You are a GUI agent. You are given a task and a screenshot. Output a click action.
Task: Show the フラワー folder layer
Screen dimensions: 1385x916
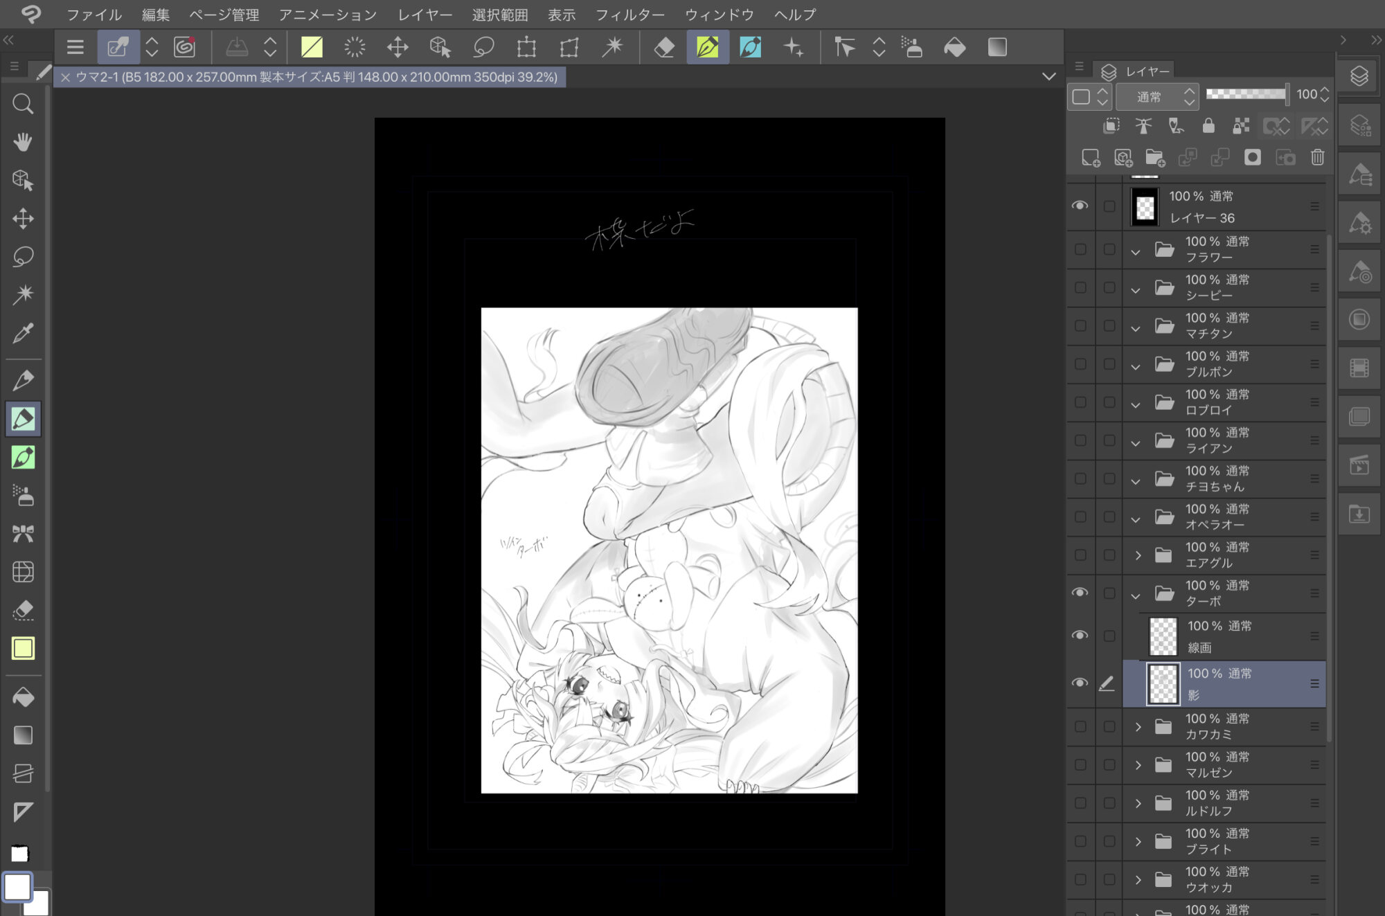pyautogui.click(x=1080, y=249)
